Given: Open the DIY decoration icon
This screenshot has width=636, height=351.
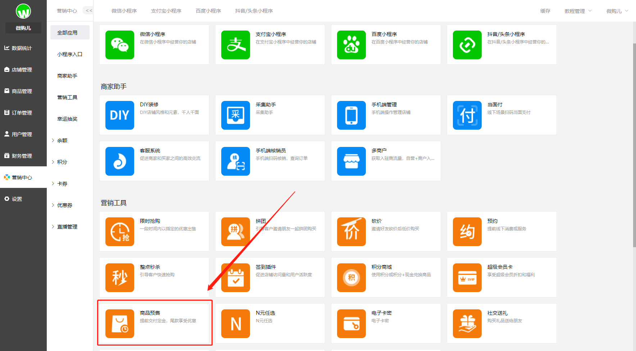Looking at the screenshot, I should 119,115.
